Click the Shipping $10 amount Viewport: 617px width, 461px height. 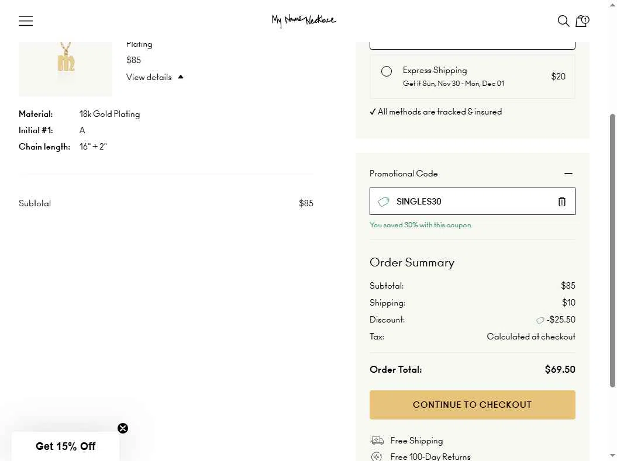pyautogui.click(x=568, y=303)
